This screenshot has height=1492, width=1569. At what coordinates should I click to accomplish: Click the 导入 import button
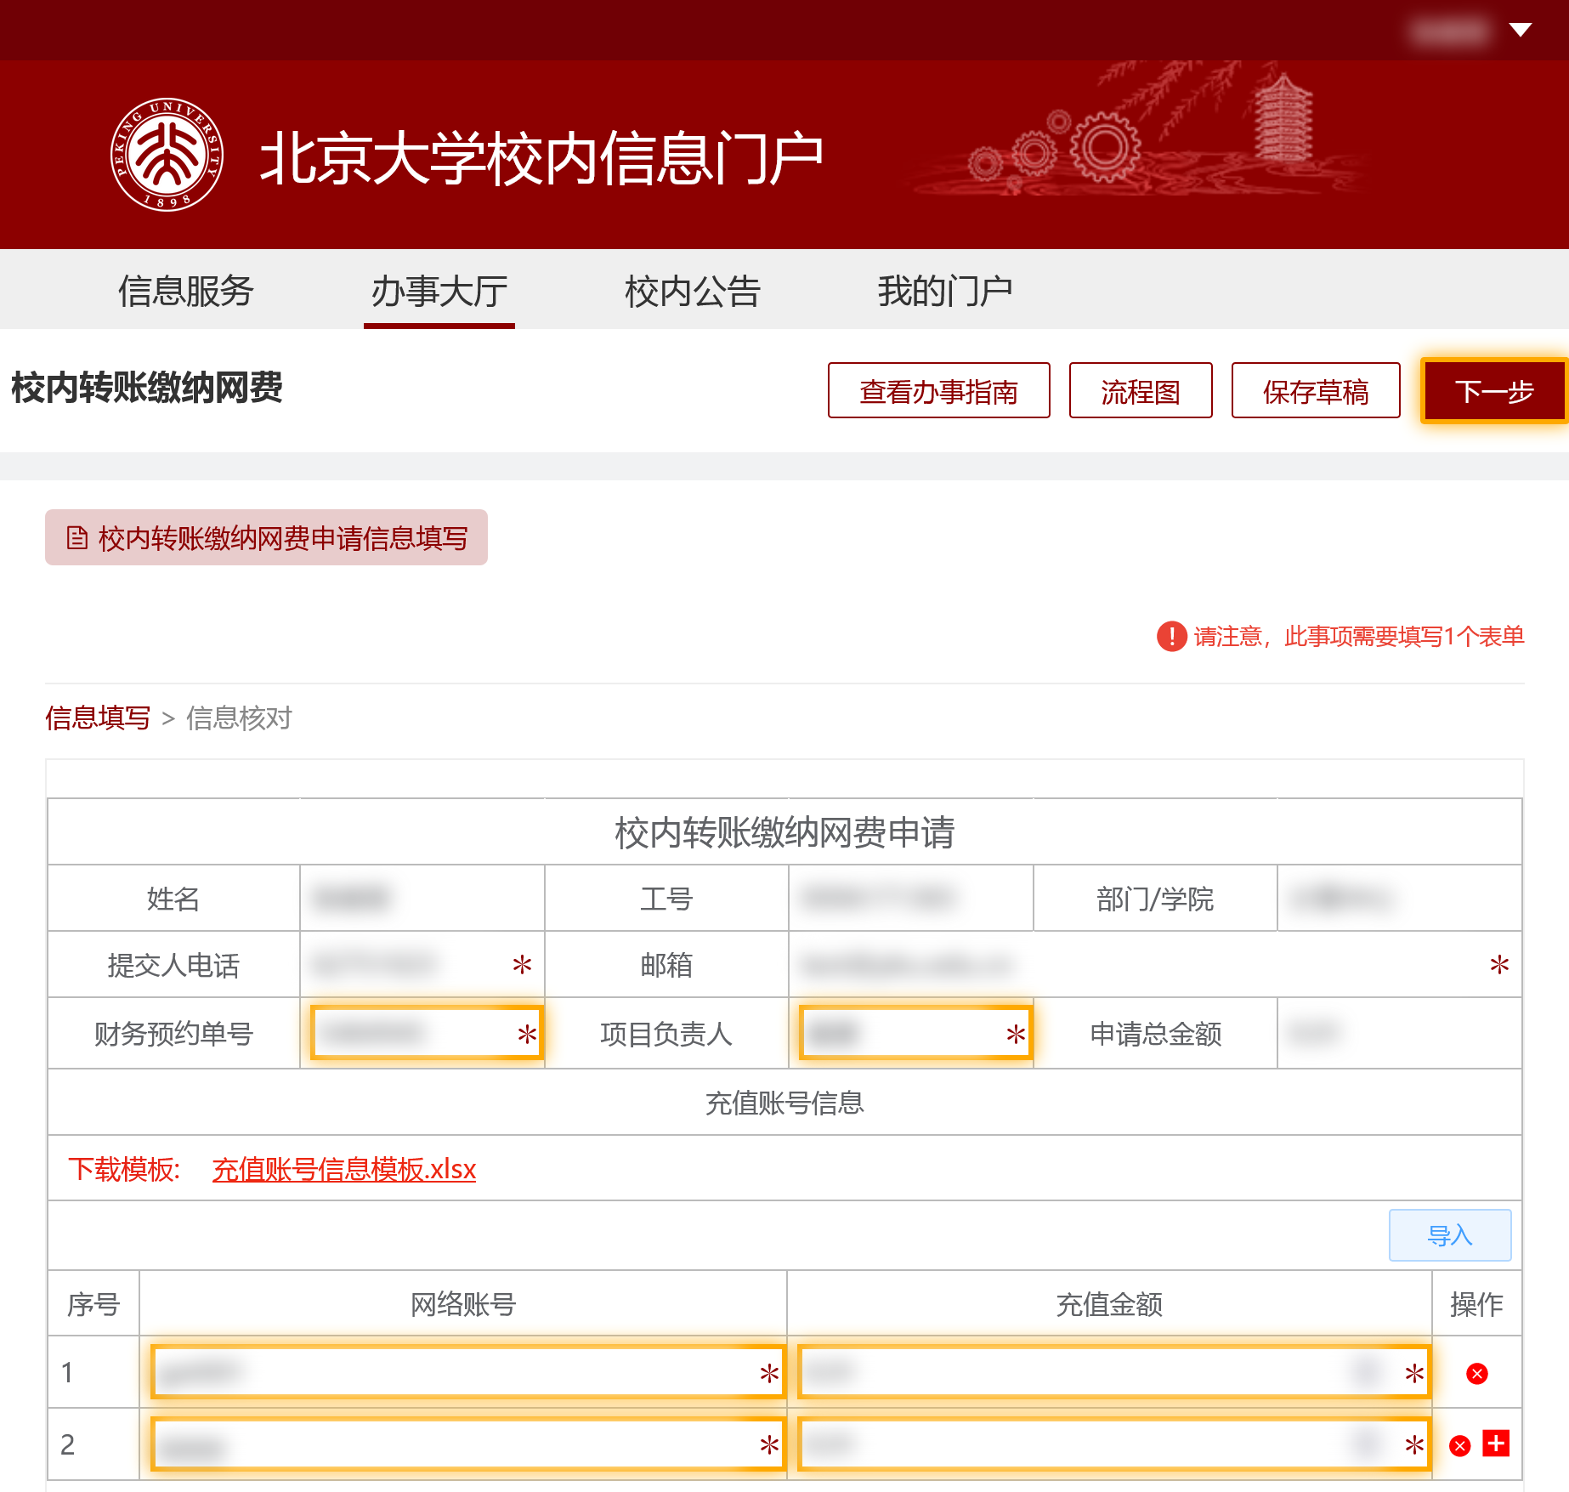click(x=1449, y=1235)
